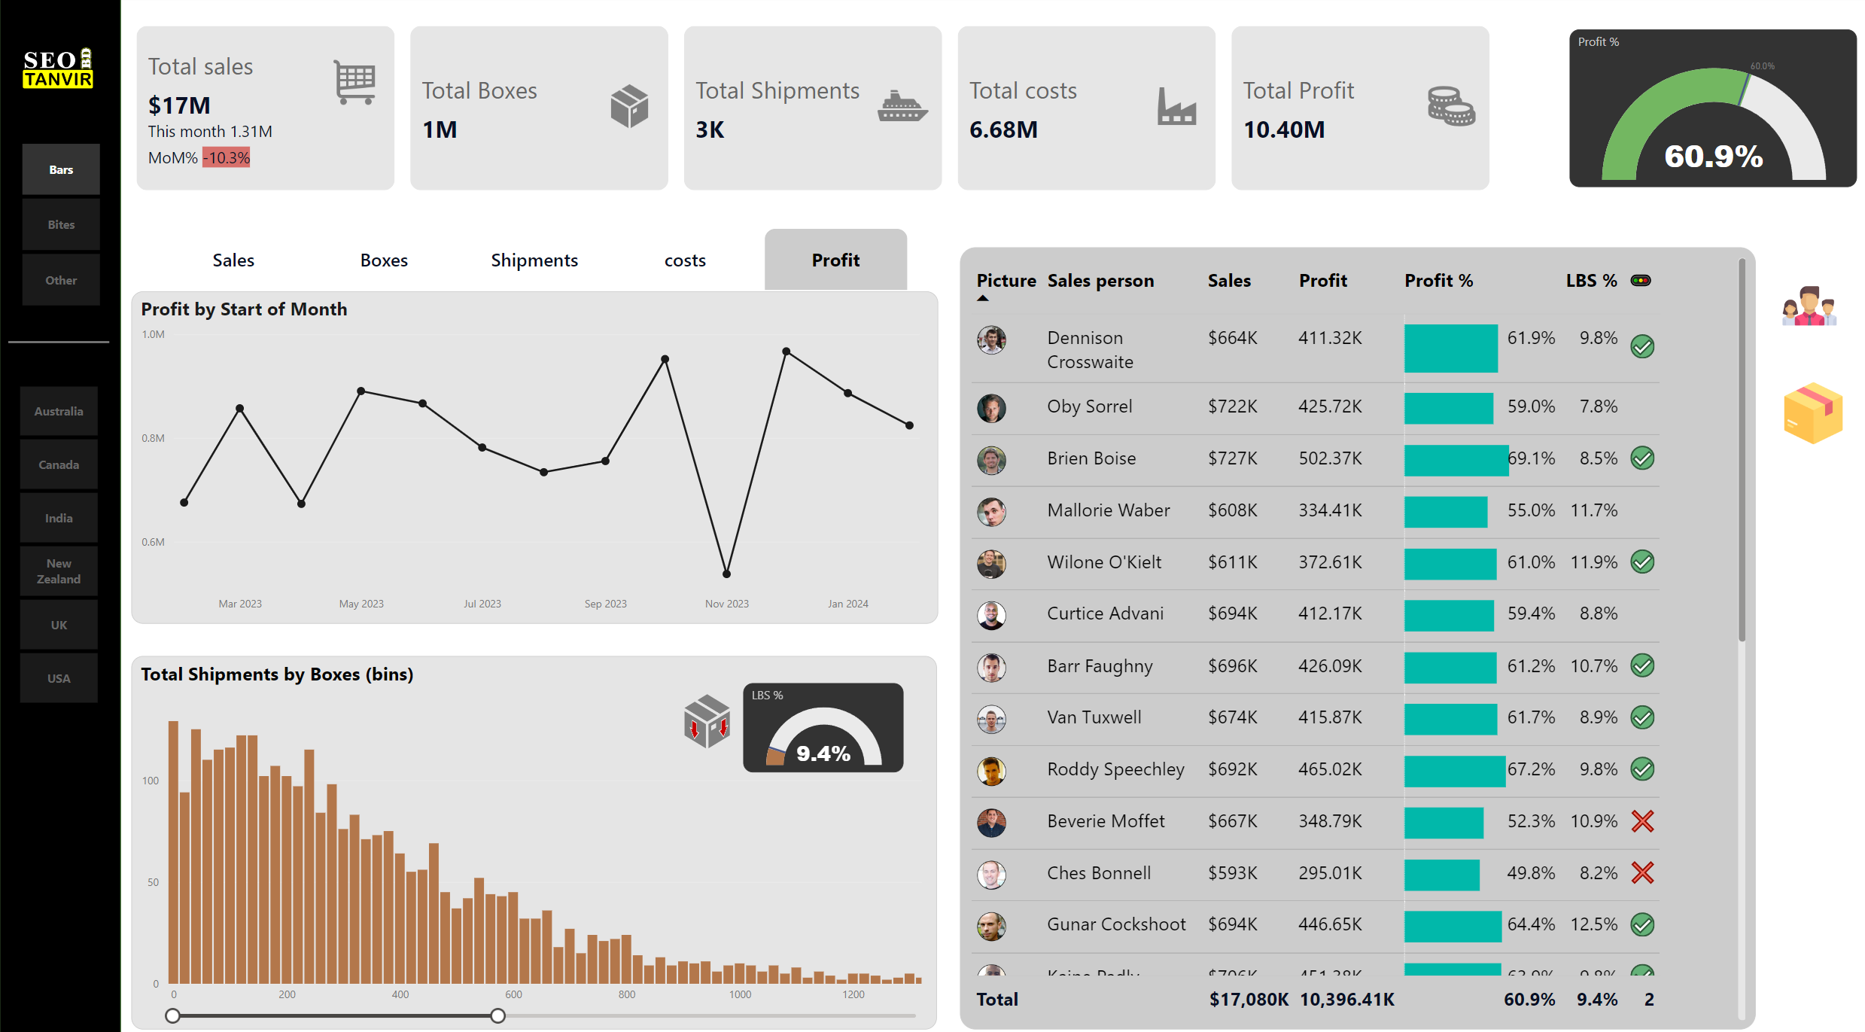1865x1032 pixels.
Task: Click the yellow package icon on right side
Action: 1813,412
